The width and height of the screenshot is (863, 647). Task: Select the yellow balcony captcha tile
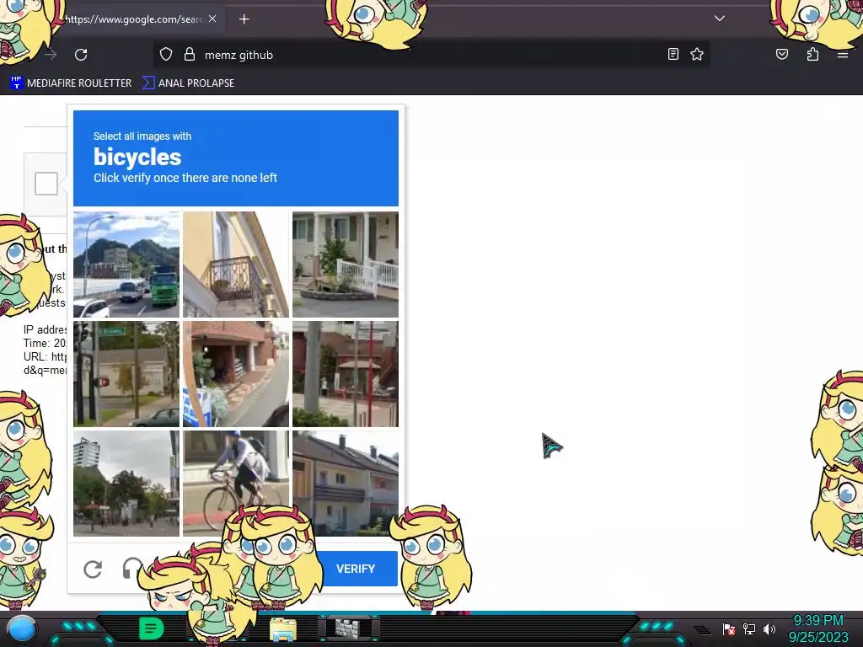(x=236, y=265)
